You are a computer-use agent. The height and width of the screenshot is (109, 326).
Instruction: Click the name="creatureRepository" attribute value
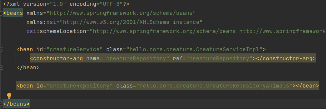pyautogui.click(x=136, y=58)
